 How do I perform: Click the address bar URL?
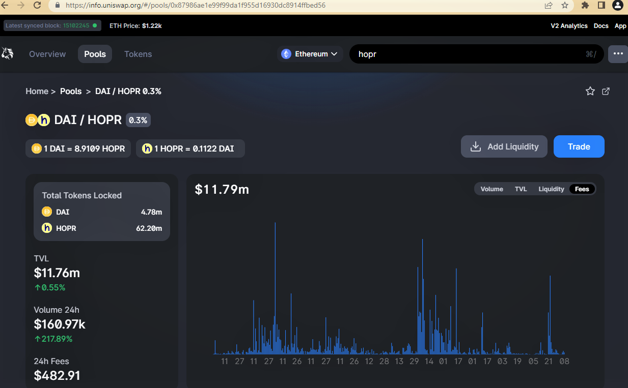click(x=196, y=6)
